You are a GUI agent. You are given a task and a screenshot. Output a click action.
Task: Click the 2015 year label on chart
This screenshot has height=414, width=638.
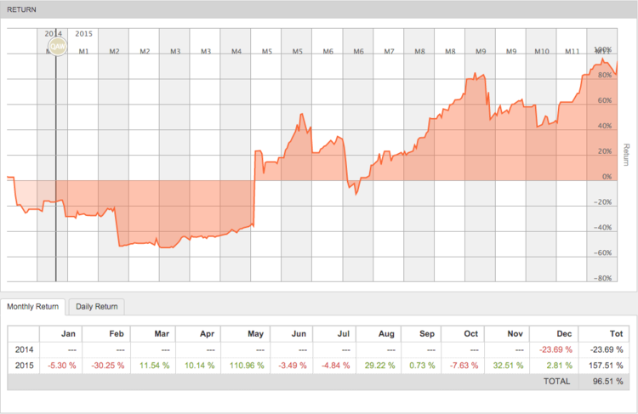point(84,34)
